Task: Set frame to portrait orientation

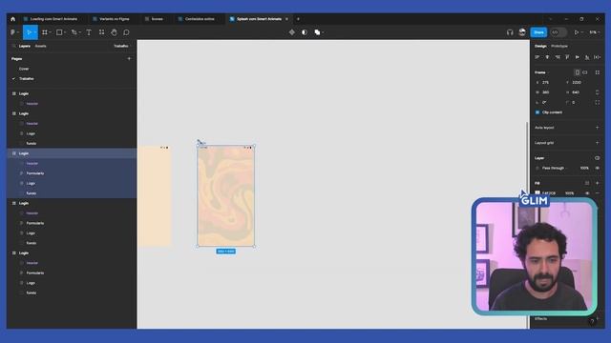Action: [x=577, y=72]
